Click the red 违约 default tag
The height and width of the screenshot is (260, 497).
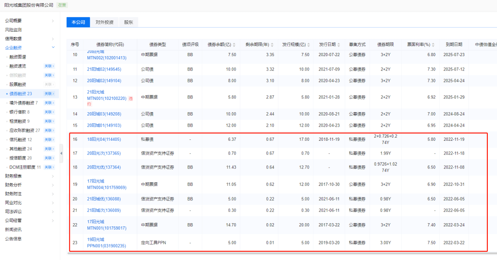pos(131,98)
